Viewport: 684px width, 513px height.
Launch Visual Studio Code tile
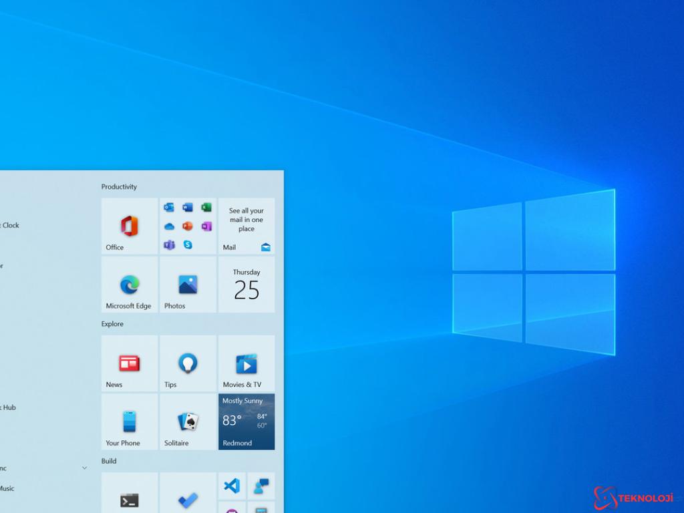pos(232,486)
